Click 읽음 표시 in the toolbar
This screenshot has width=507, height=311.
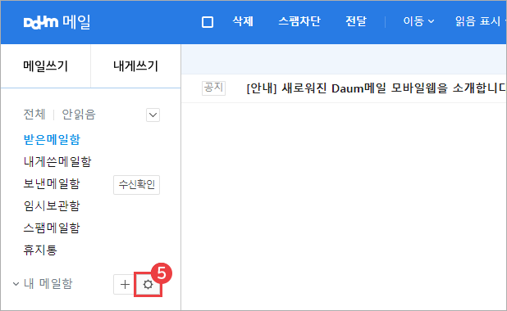click(477, 21)
